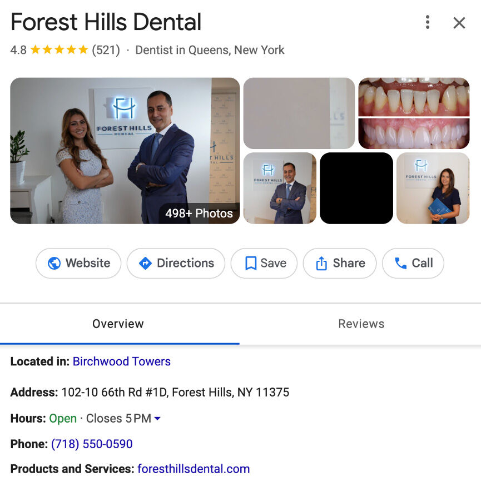481x486 pixels.
Task: Open the three-dot more options menu
Action: pyautogui.click(x=427, y=22)
